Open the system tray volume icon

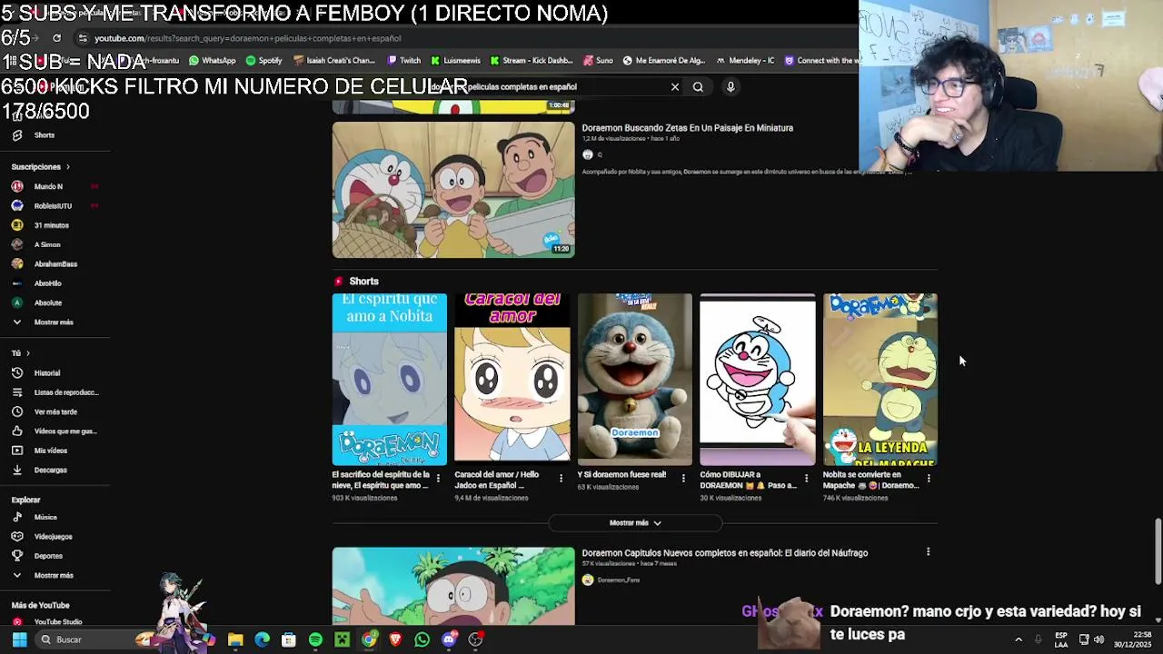(x=1098, y=639)
